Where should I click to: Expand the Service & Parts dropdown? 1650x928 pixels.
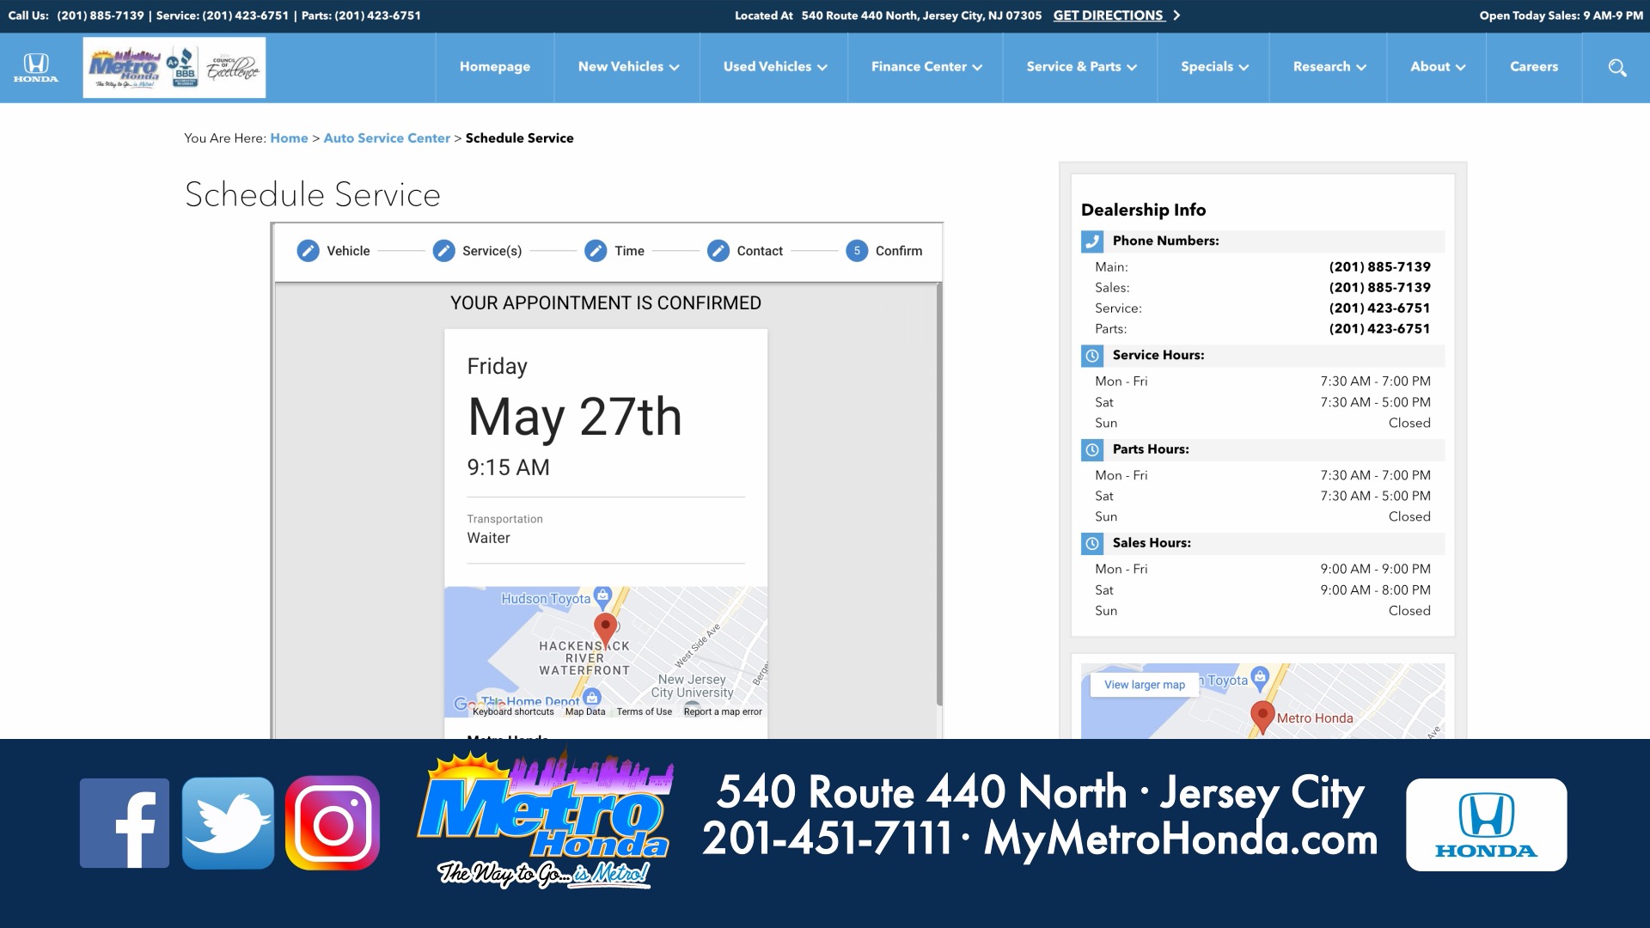[1081, 67]
